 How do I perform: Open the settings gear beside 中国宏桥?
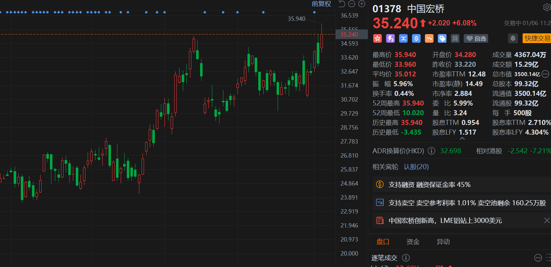tap(547, 8)
